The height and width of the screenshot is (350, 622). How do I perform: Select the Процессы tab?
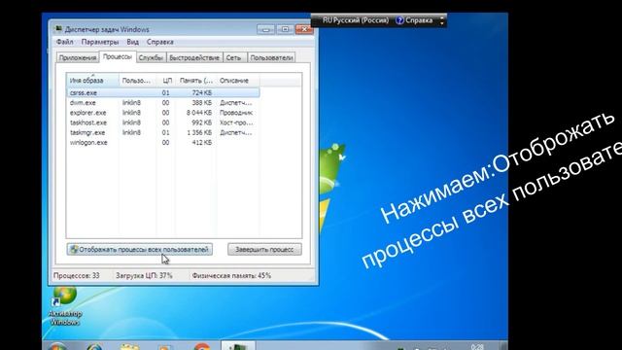pos(118,56)
